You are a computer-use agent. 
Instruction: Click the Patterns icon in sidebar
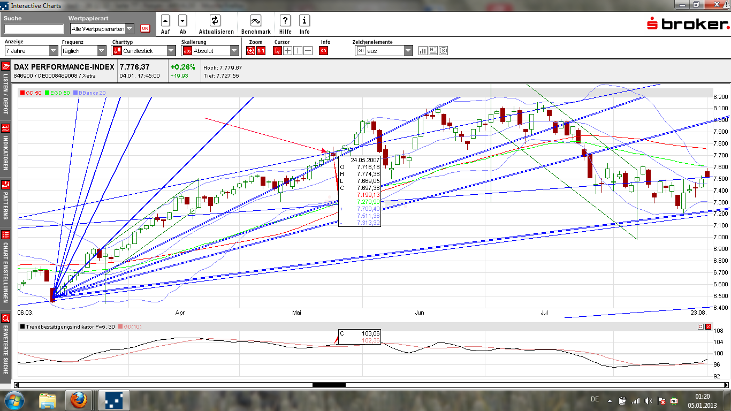pyautogui.click(x=6, y=185)
